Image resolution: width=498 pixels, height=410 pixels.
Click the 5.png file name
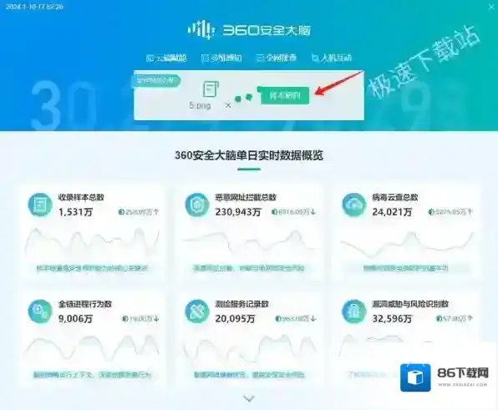(x=200, y=105)
